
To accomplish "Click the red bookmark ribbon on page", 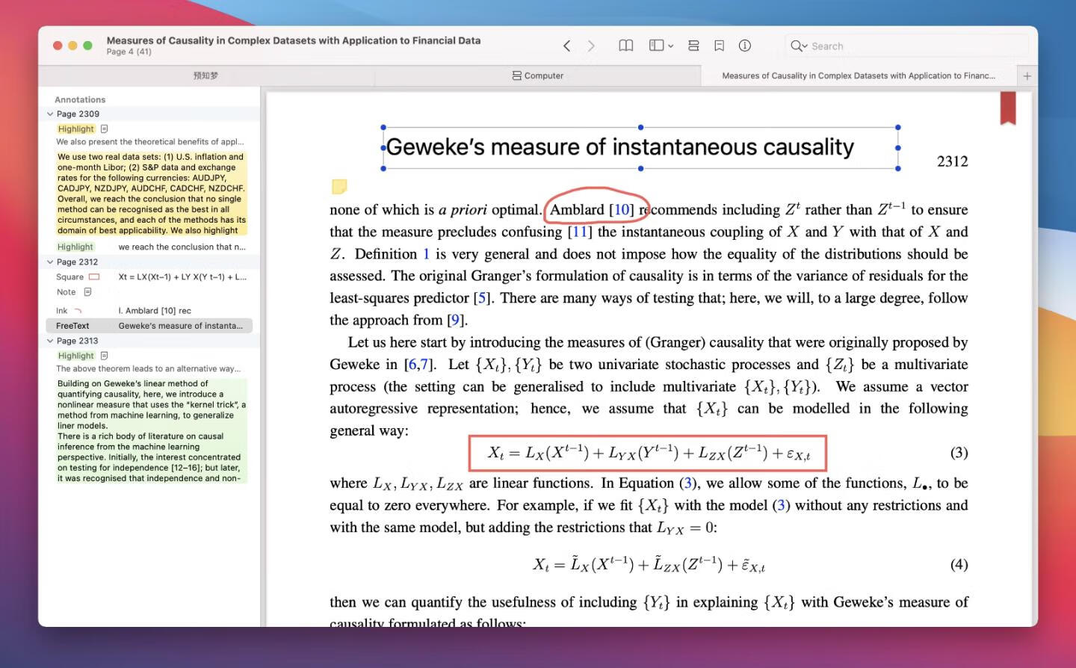I will 1008,108.
